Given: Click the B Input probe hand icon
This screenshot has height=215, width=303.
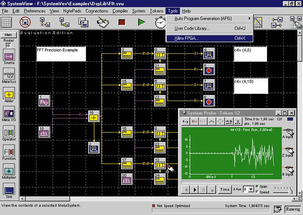Looking at the screenshot, I should click(x=289, y=170).
